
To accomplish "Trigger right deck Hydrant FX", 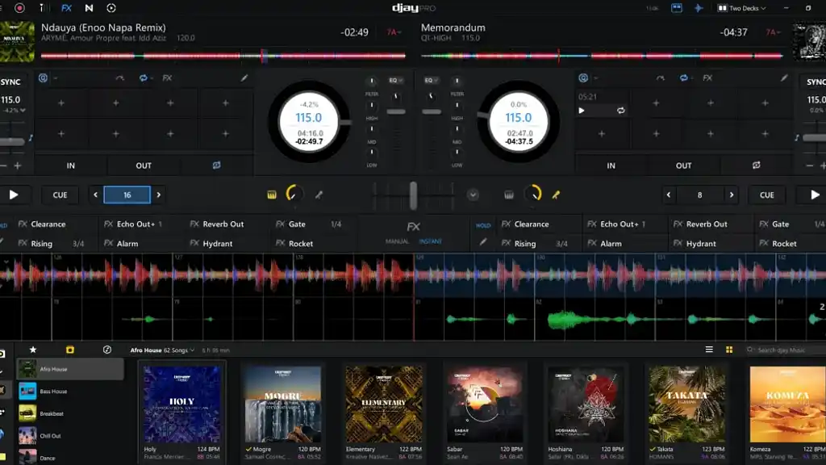I will (701, 244).
